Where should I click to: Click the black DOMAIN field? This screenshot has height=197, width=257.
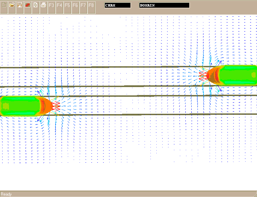click(164, 6)
